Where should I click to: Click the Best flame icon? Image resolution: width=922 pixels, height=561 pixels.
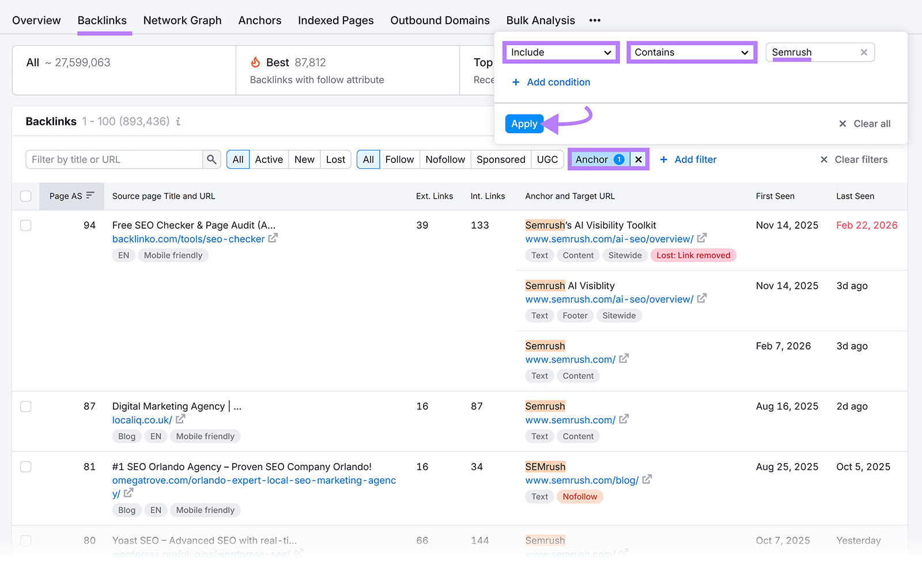[255, 62]
